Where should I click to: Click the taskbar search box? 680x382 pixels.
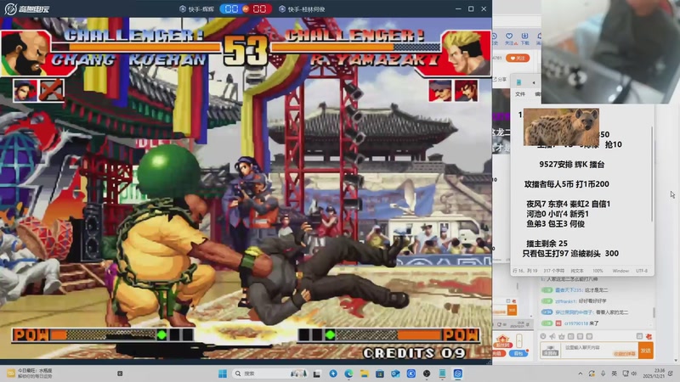click(270, 374)
